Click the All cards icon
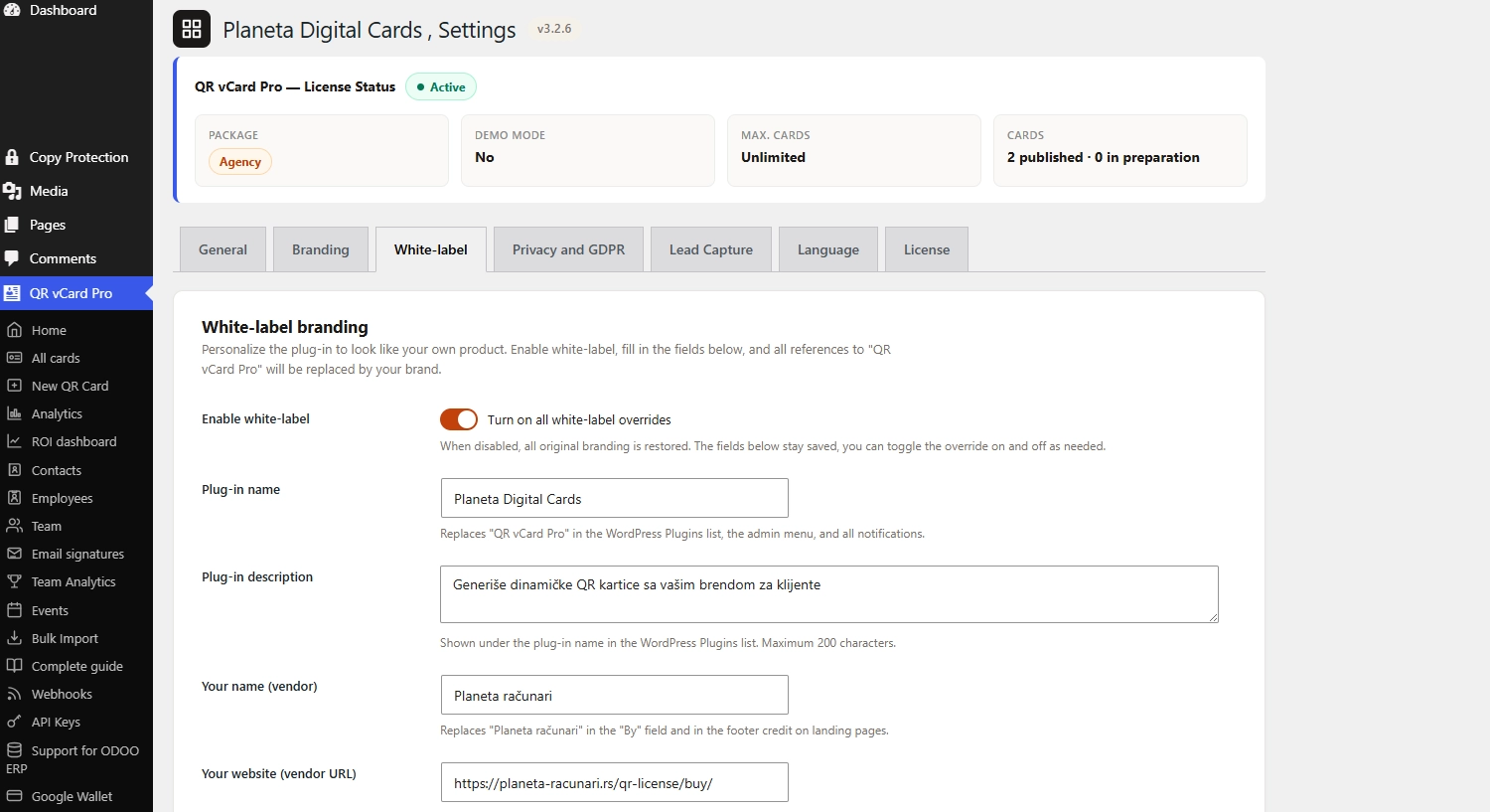The width and height of the screenshot is (1490, 812). coord(15,358)
